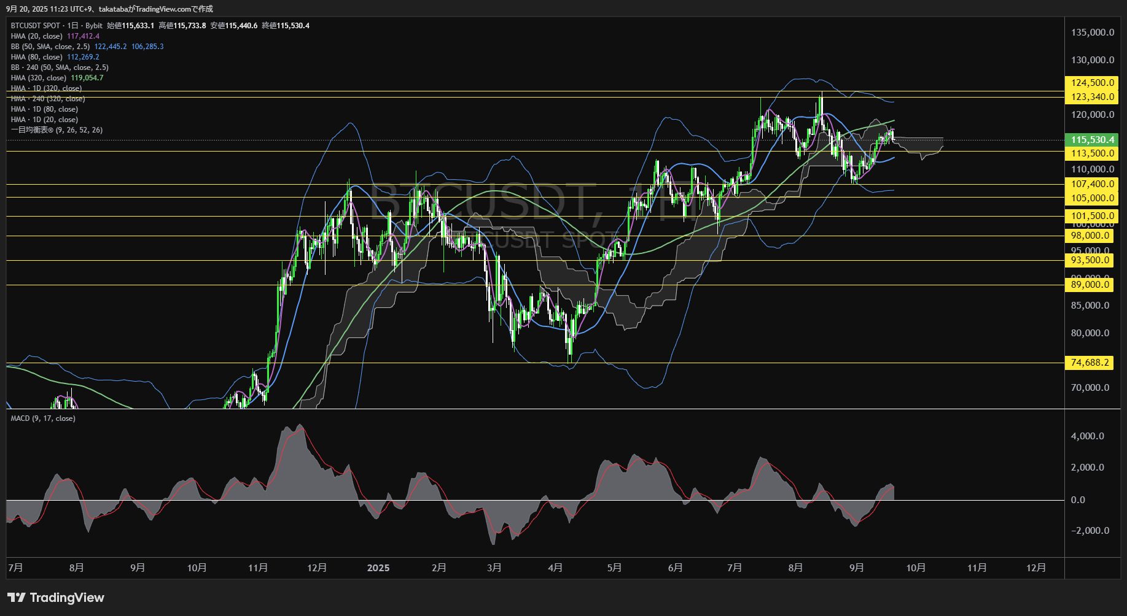This screenshot has height=616, width=1127.
Task: Click the 93,500.0 yellow price label
Action: point(1089,260)
